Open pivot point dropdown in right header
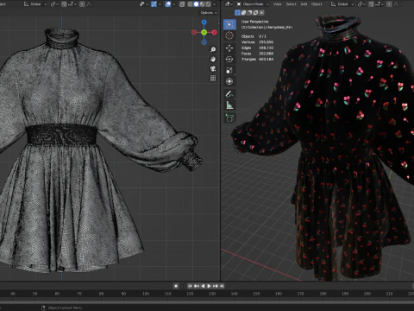 click(361, 4)
